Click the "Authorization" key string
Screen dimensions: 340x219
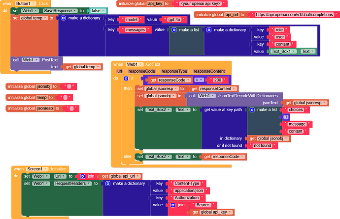[187, 197]
